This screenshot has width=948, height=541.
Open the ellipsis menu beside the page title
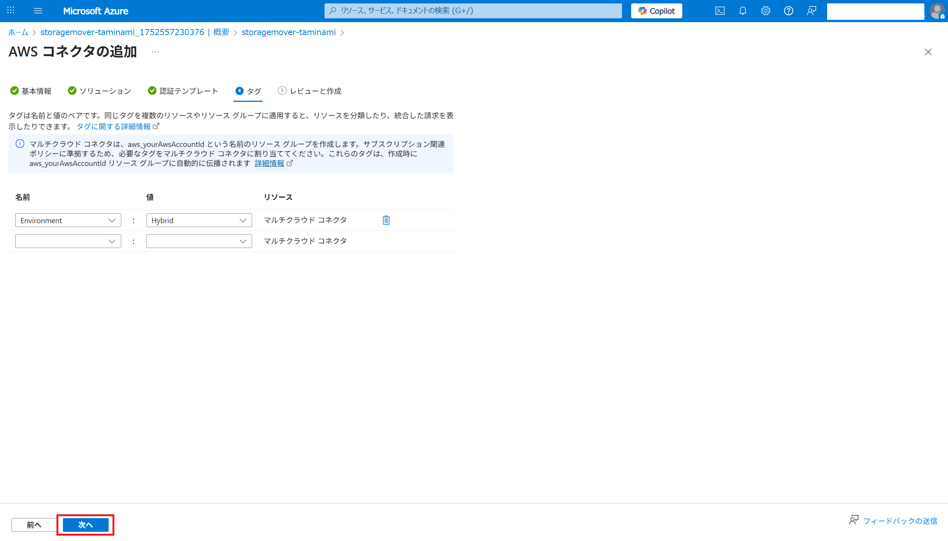[x=155, y=52]
